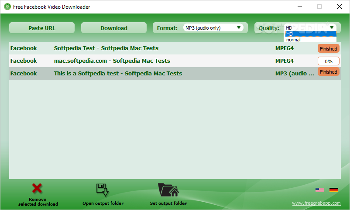
Task: Click the Format dropdown arrow
Action: click(x=239, y=27)
